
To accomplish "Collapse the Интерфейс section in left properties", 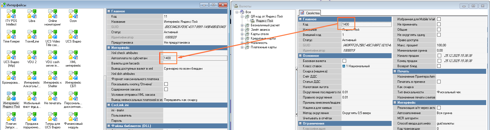I will tap(109, 48).
